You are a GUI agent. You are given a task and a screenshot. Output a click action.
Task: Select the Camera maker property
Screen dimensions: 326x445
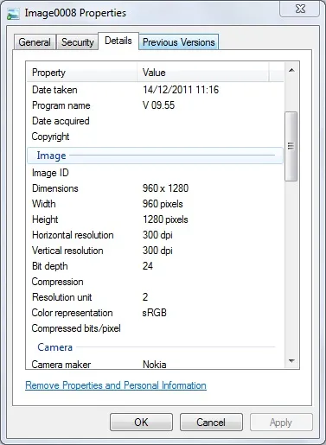[61, 365]
